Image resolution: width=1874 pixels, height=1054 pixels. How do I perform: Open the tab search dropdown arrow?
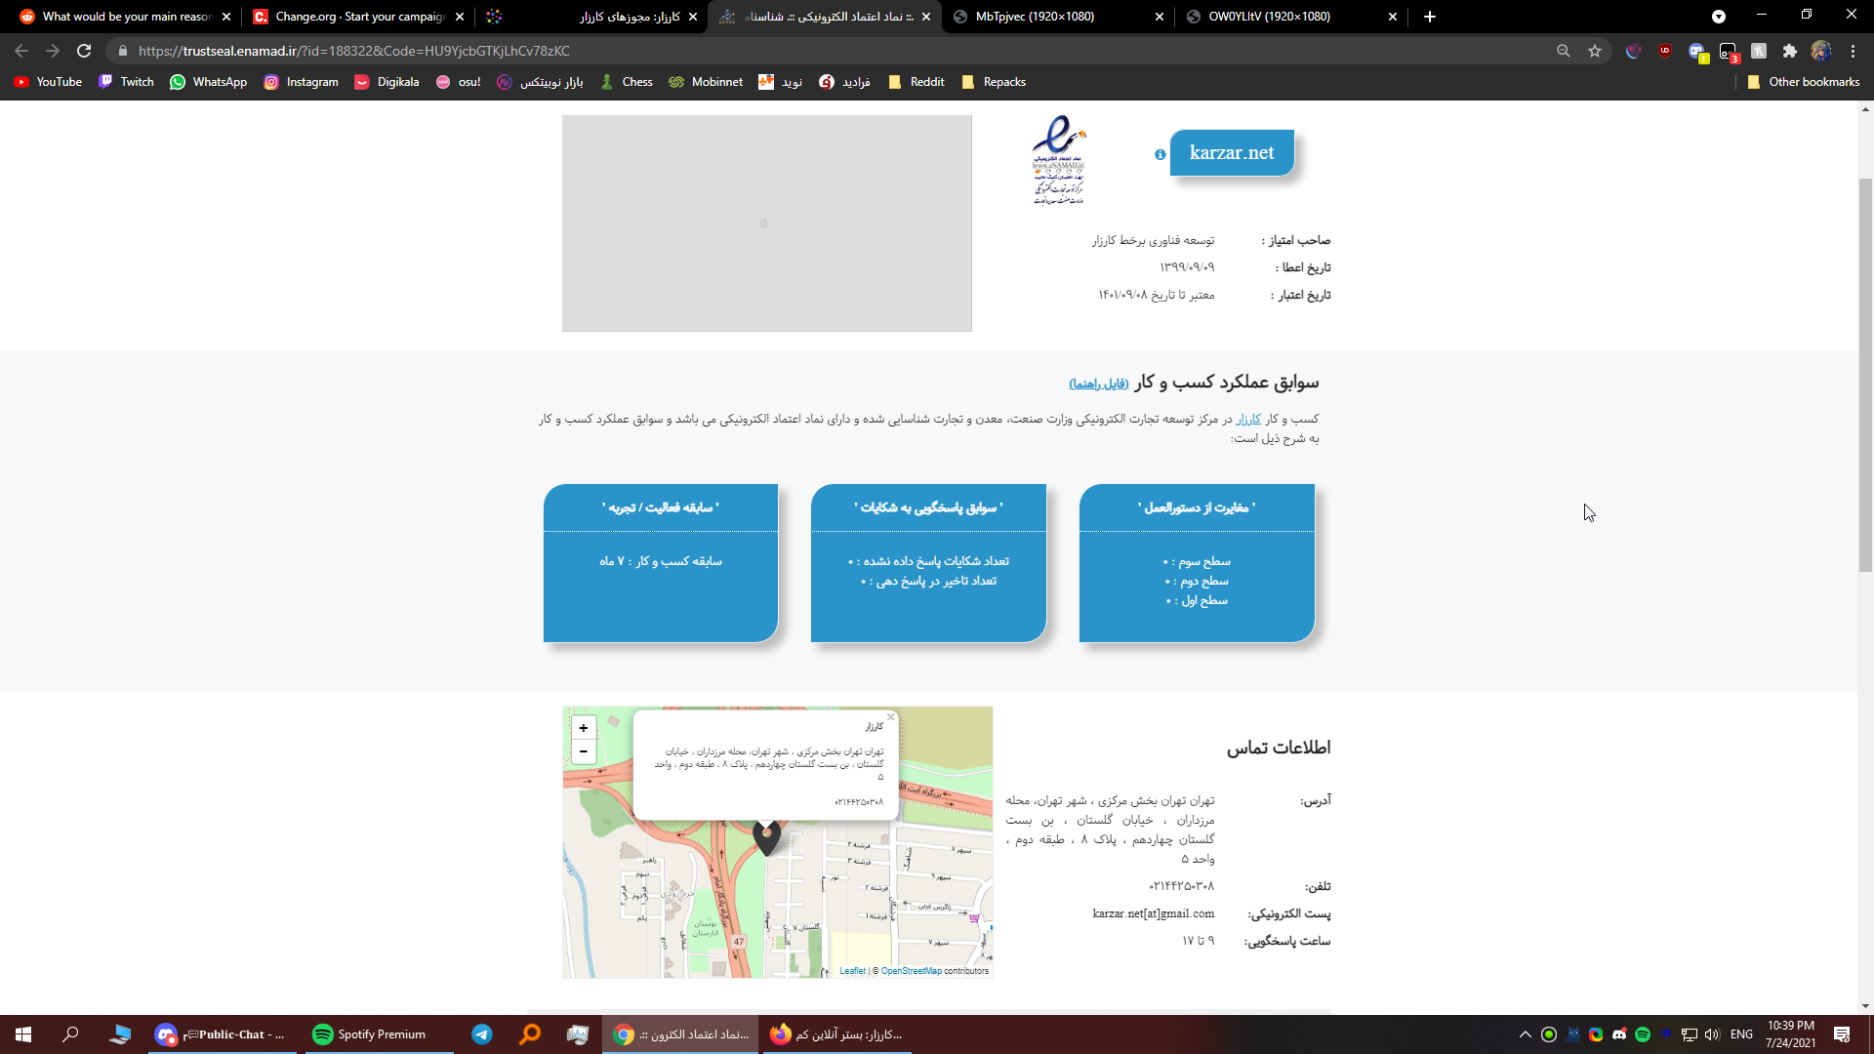point(1718,17)
